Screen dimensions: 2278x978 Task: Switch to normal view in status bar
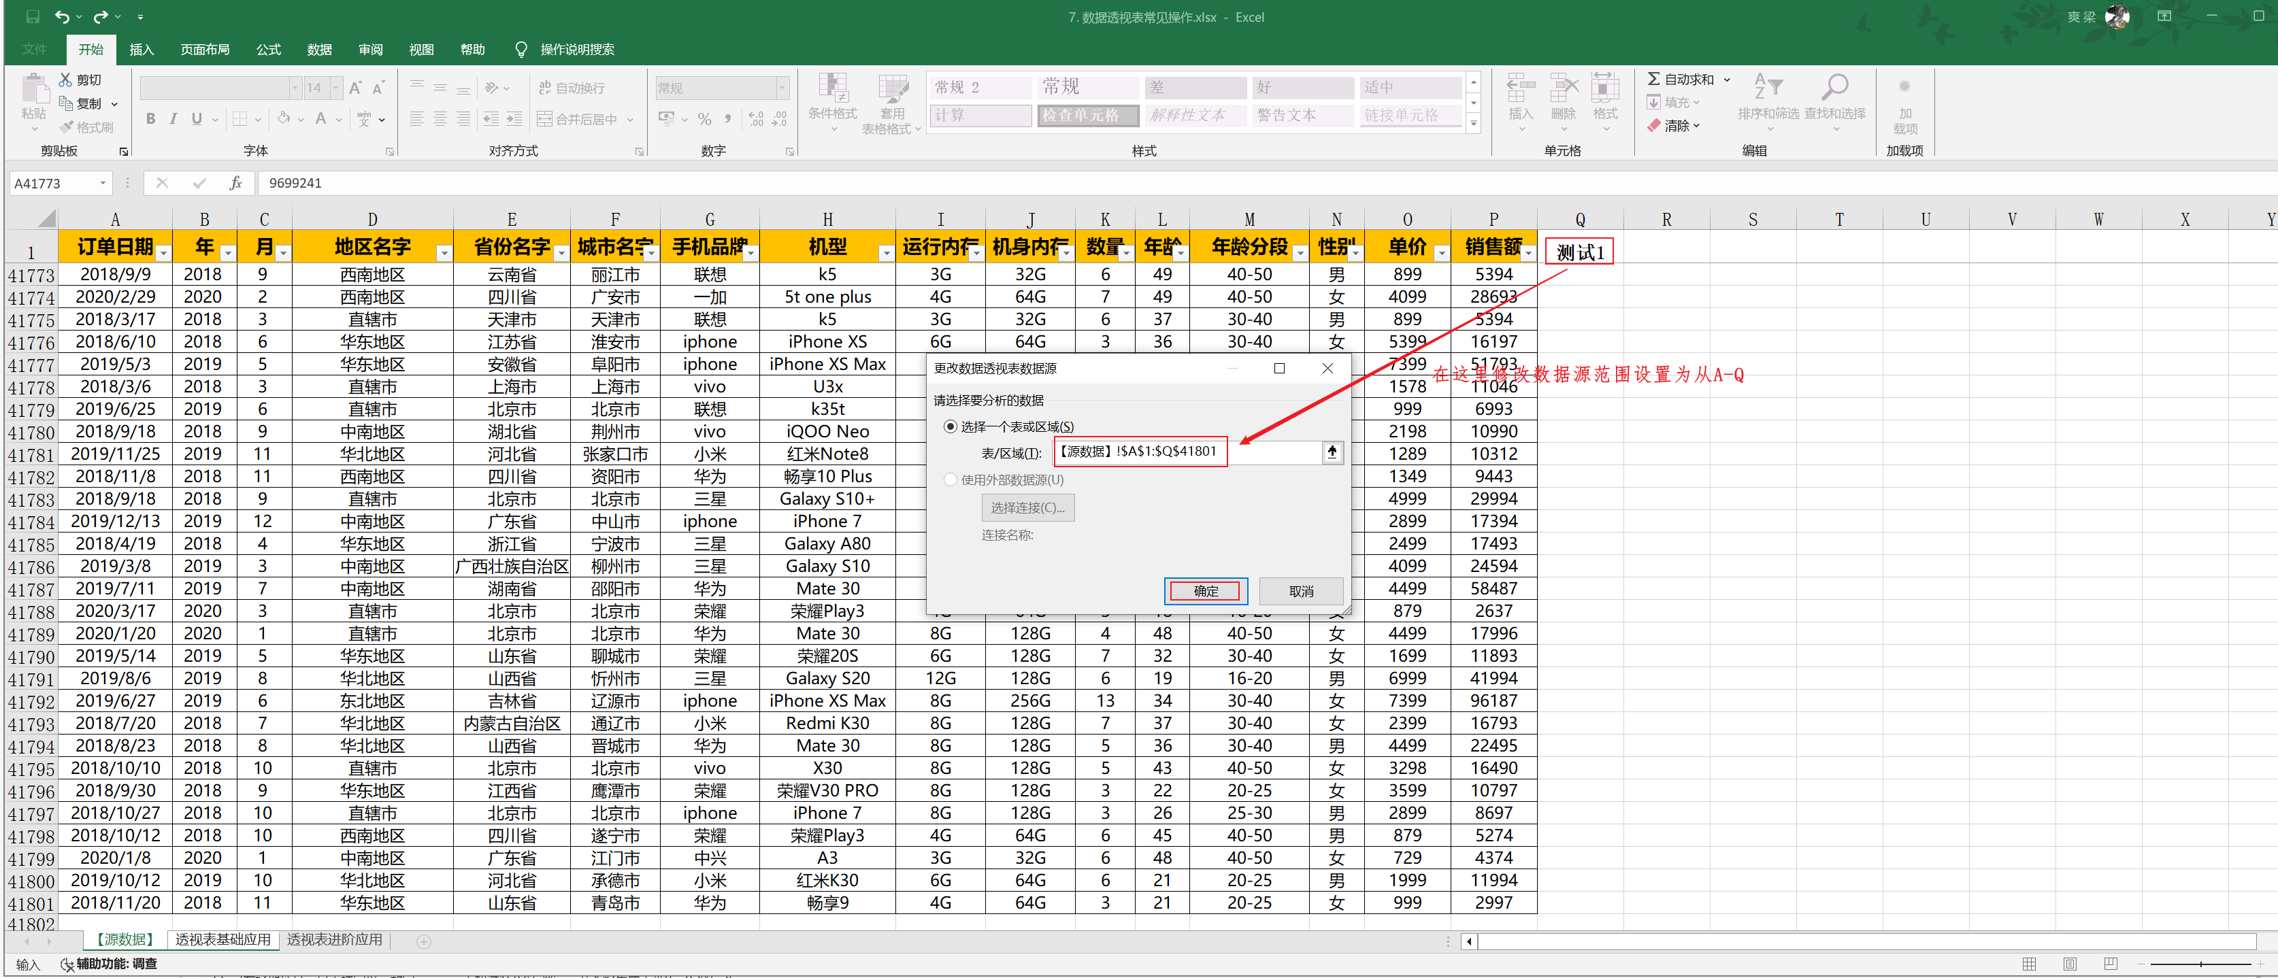click(x=2030, y=964)
